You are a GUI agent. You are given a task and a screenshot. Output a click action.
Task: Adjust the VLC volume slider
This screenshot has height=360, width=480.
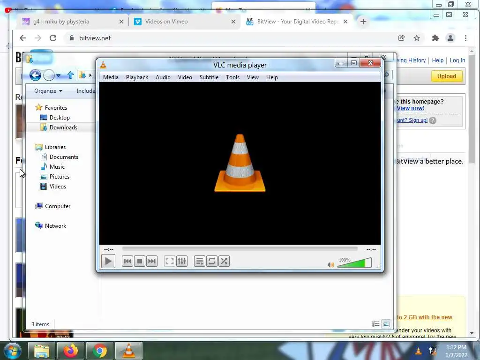(354, 262)
